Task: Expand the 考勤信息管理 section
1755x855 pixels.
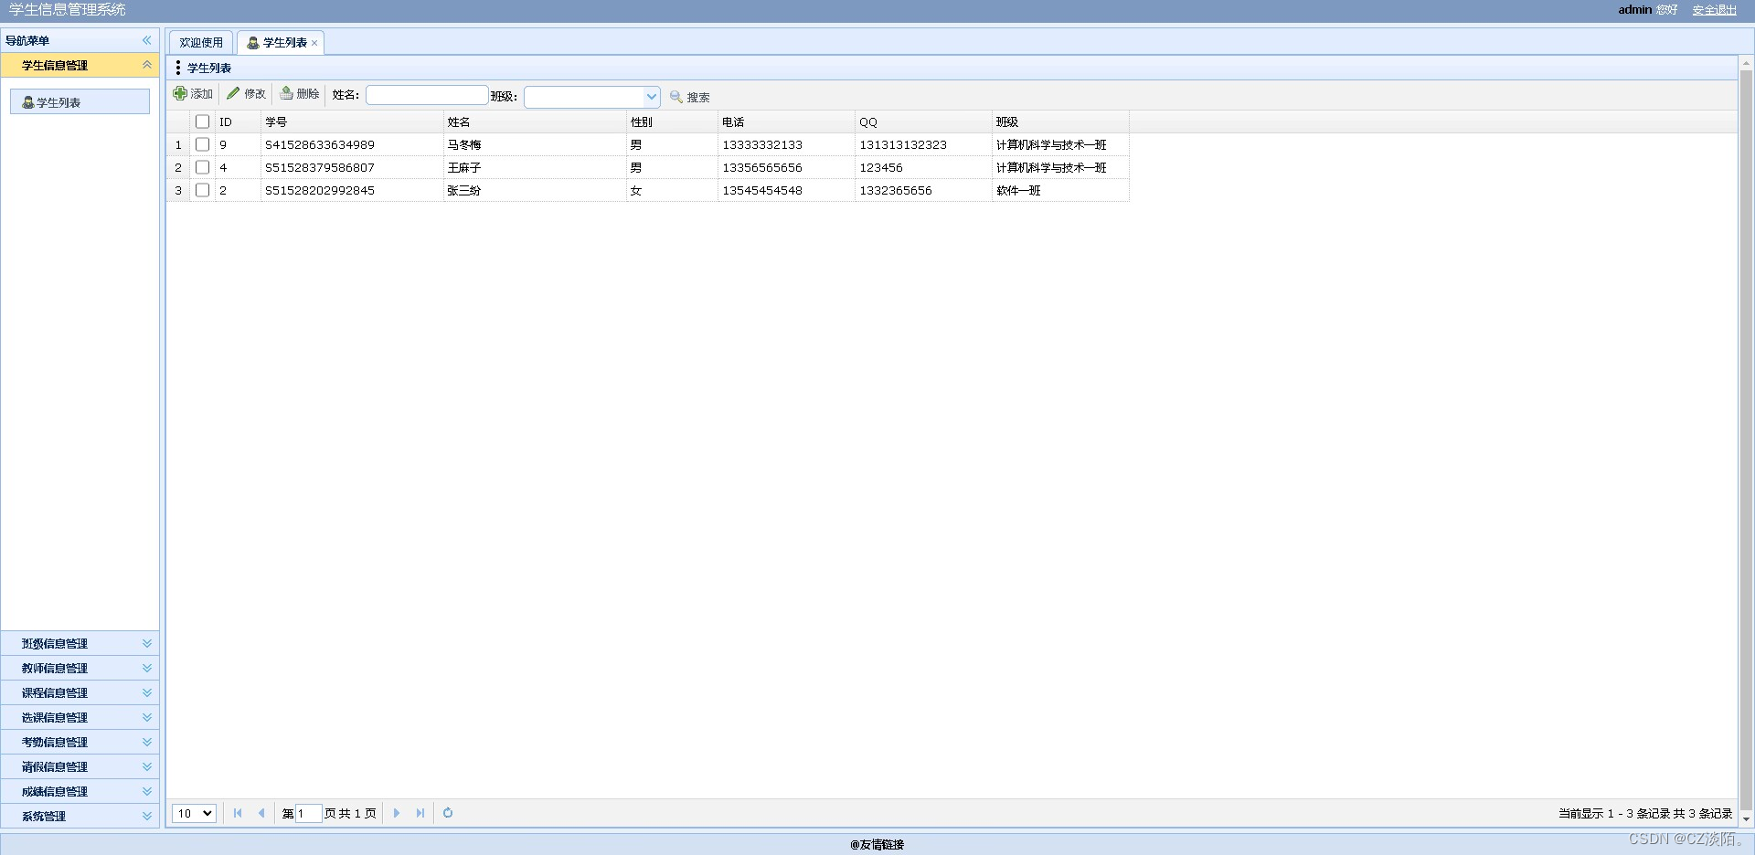Action: [146, 742]
